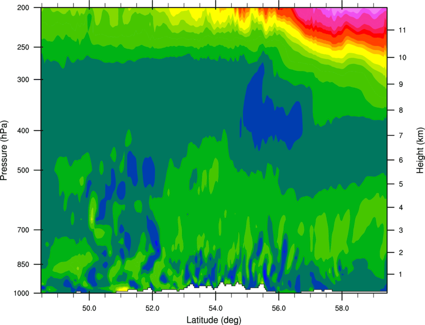
Task: Click the 250 pressure tick label
Action: point(23,47)
